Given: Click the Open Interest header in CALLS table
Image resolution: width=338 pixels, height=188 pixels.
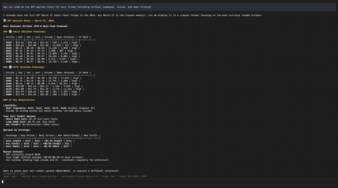Looking at the screenshot, I should tap(66, 37).
